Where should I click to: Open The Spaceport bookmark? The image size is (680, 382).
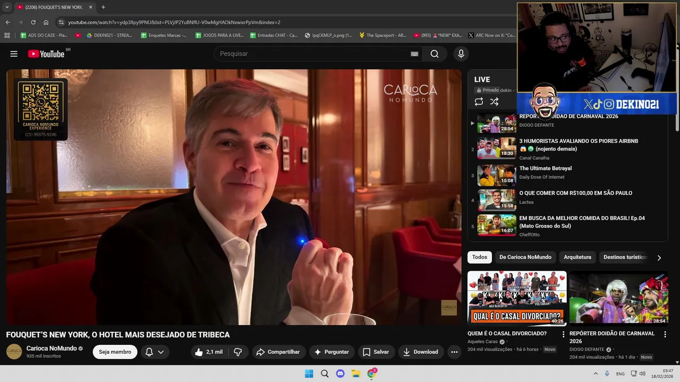click(x=382, y=36)
